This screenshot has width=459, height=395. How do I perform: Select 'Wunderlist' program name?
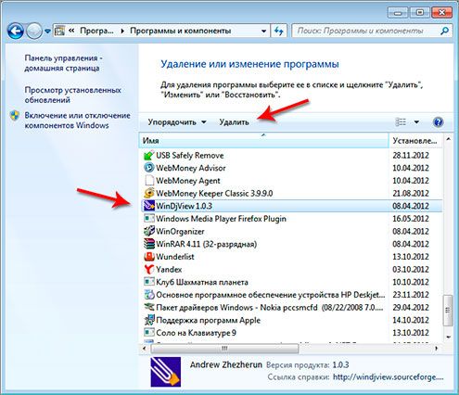(x=175, y=257)
